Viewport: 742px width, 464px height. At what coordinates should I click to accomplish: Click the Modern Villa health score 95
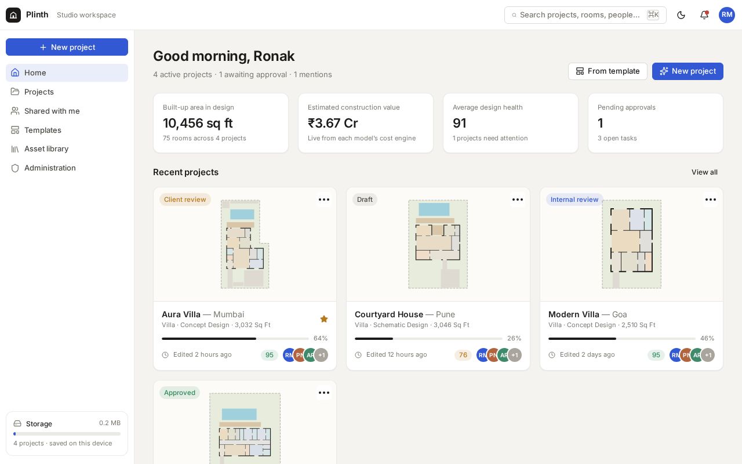(x=656, y=355)
